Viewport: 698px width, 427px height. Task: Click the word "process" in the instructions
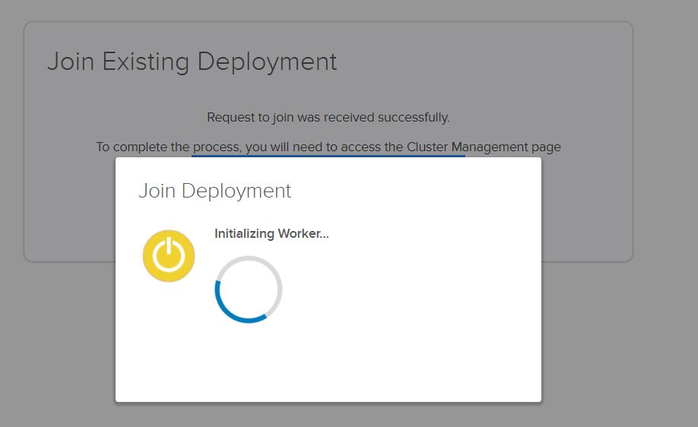click(215, 147)
